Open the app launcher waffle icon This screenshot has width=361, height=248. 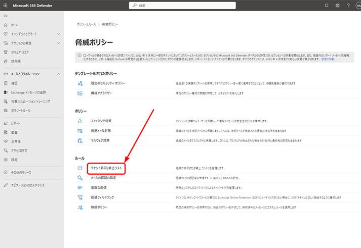[5, 5]
